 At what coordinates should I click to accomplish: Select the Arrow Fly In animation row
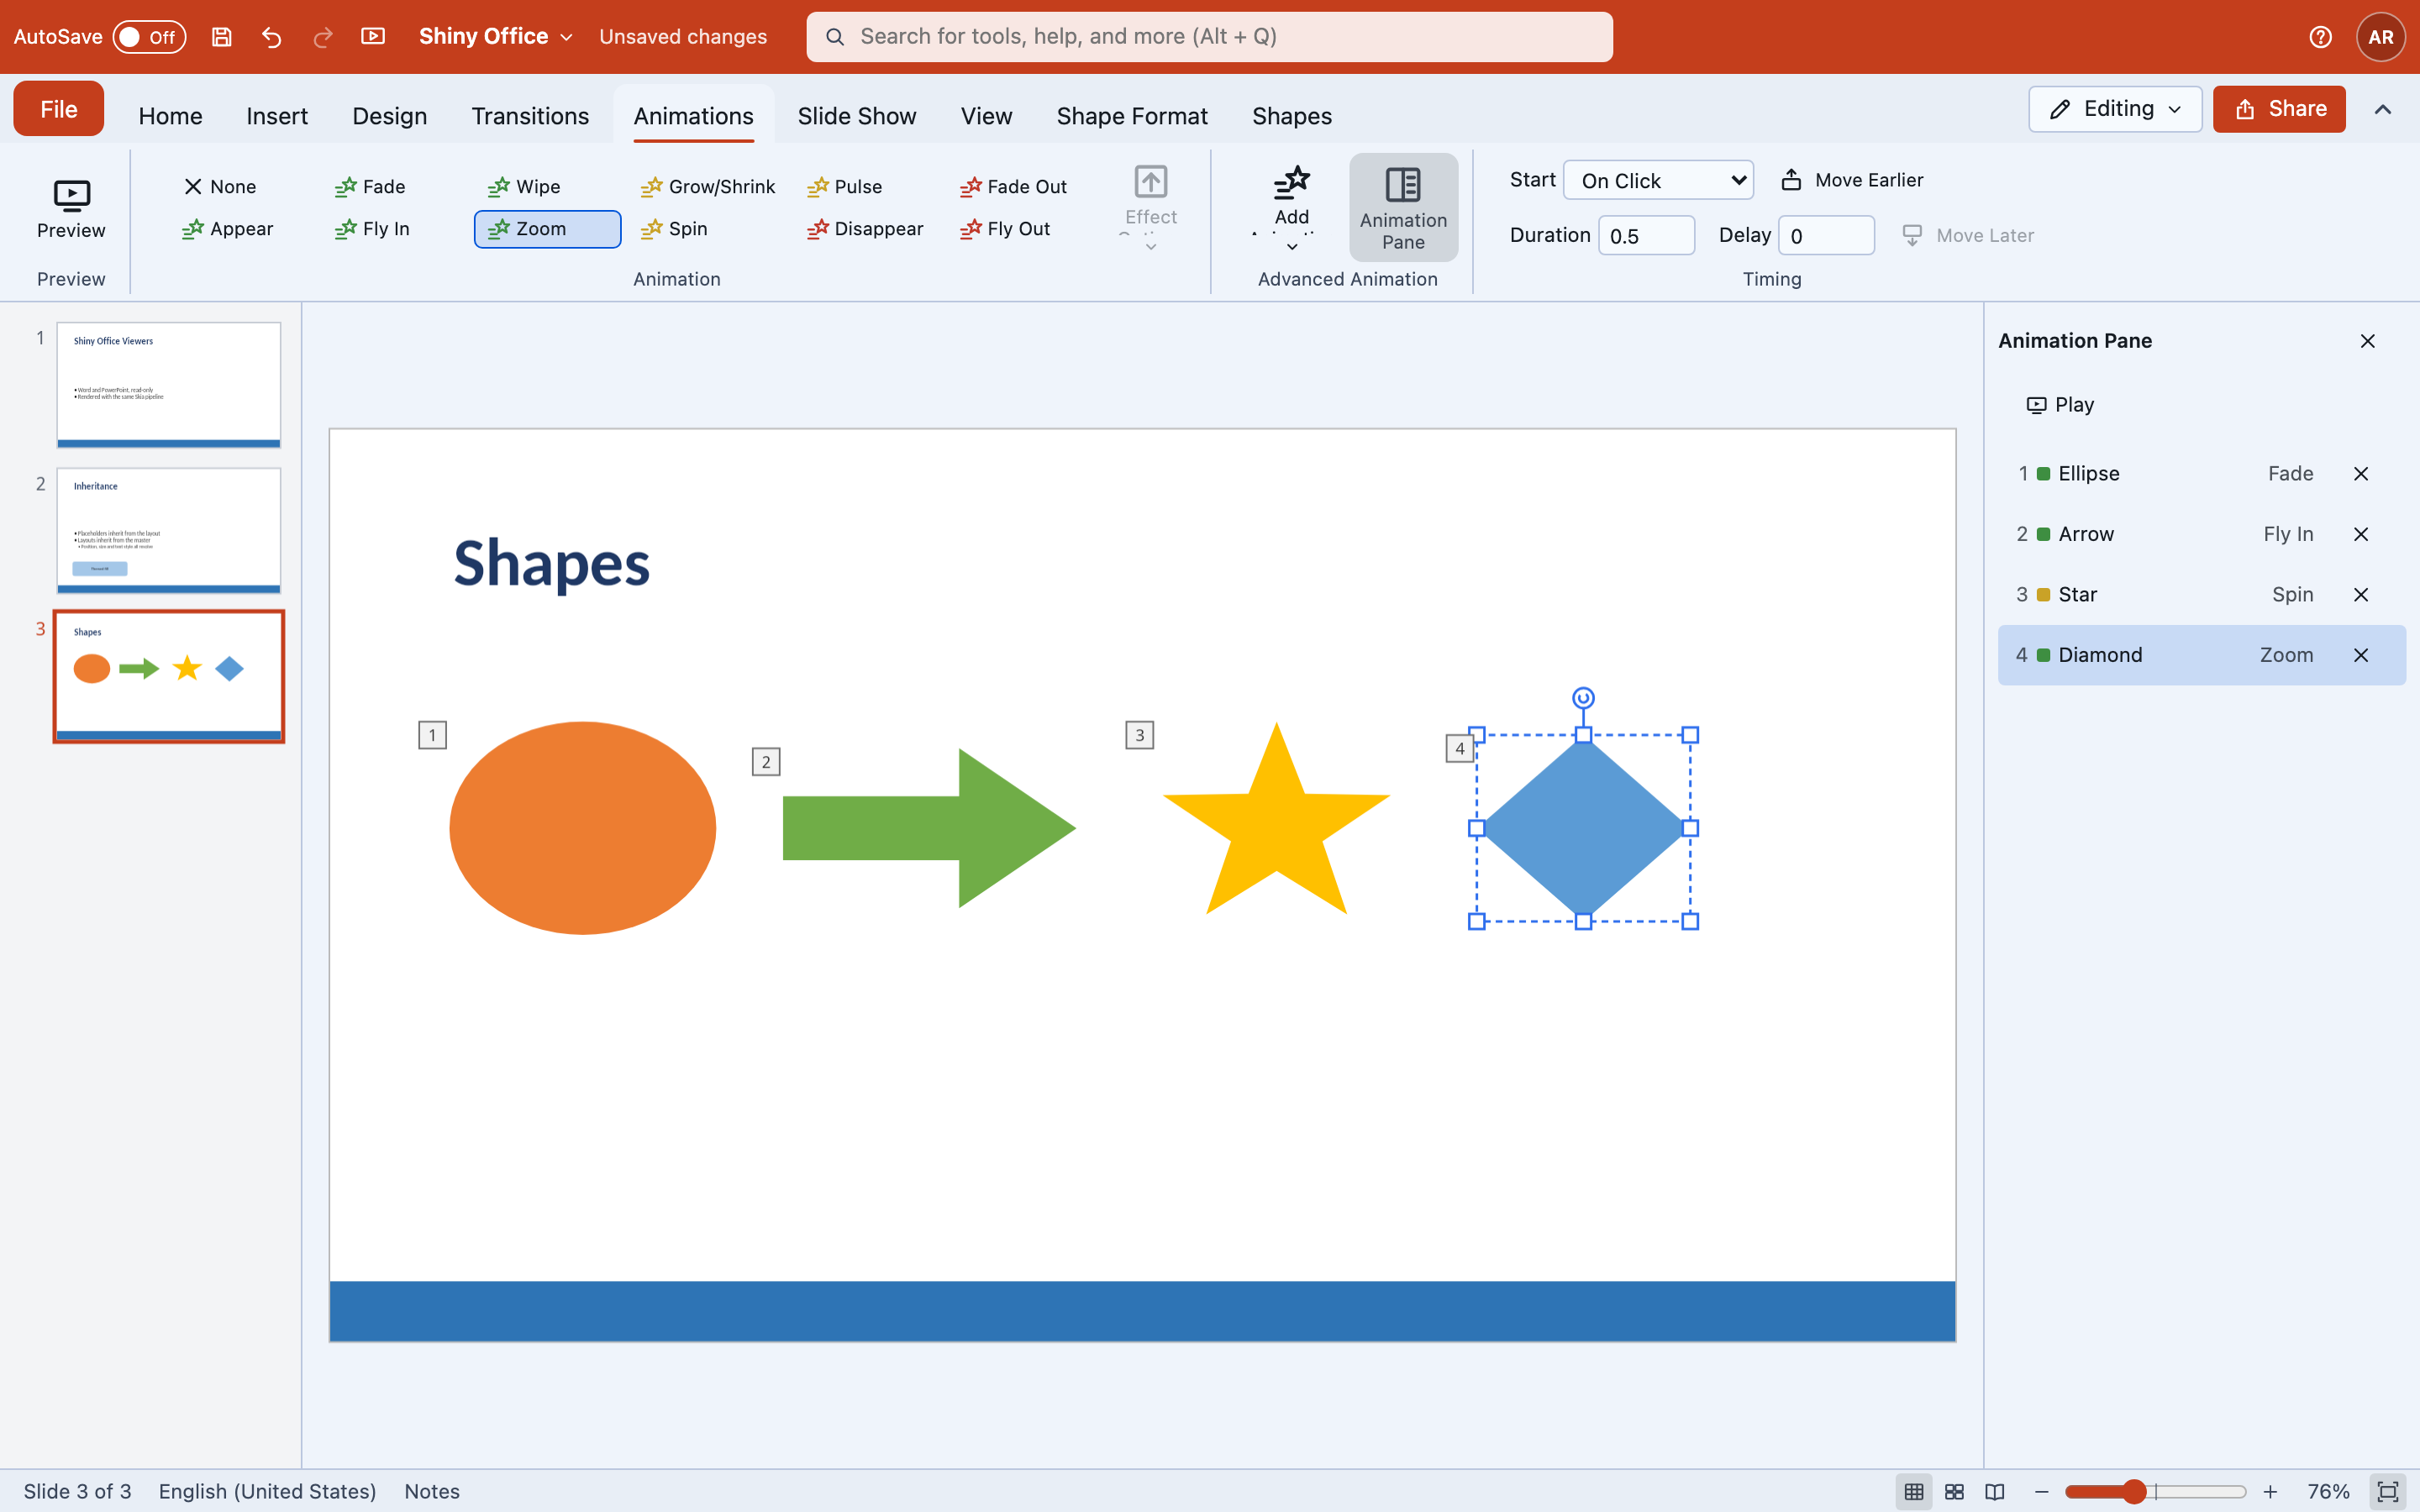coord(2202,534)
